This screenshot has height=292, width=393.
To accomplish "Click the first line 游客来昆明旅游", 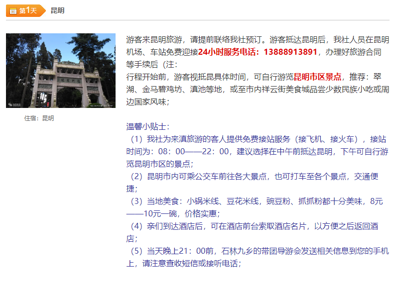I will click(258, 39).
